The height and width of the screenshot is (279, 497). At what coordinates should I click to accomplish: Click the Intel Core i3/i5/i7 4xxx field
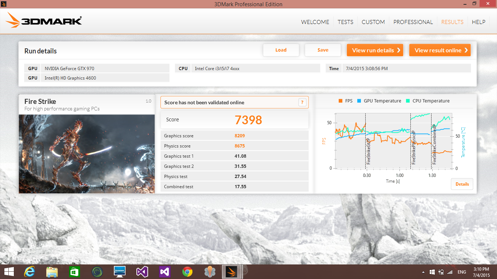tap(255, 68)
